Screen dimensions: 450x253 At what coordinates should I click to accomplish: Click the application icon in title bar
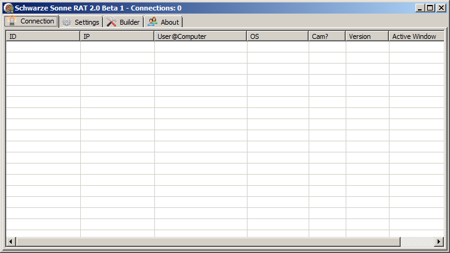click(x=9, y=8)
